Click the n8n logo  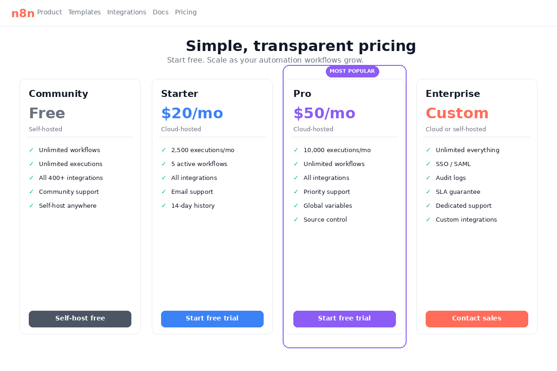23,13
